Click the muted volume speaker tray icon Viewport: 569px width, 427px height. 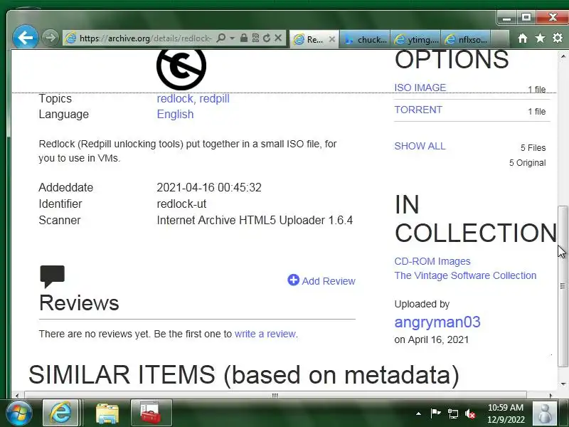click(x=470, y=413)
